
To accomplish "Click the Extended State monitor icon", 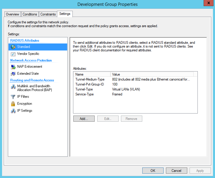I will click(x=13, y=74).
